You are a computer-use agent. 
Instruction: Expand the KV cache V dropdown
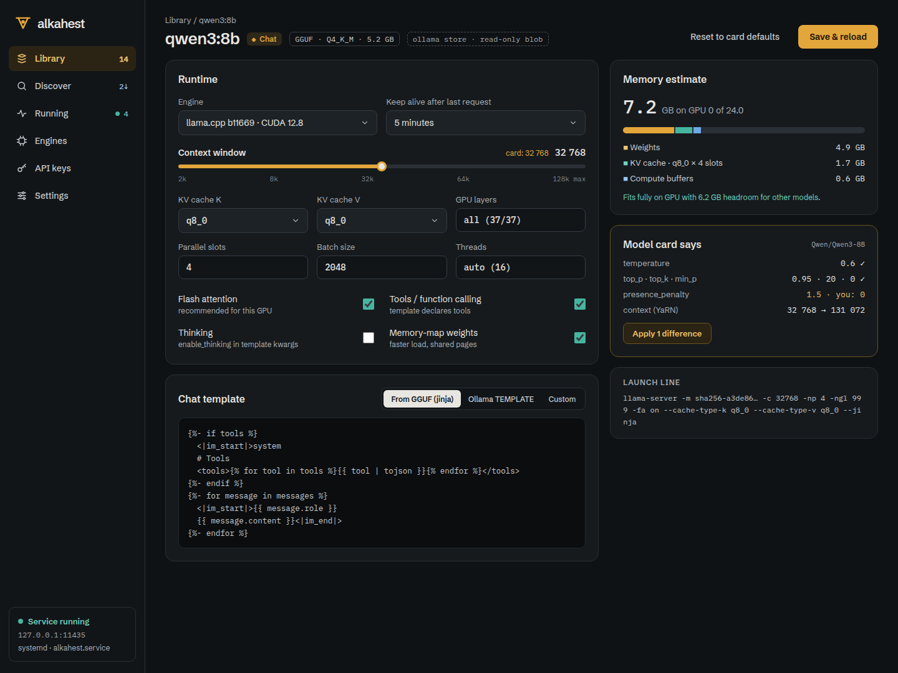[x=382, y=221]
